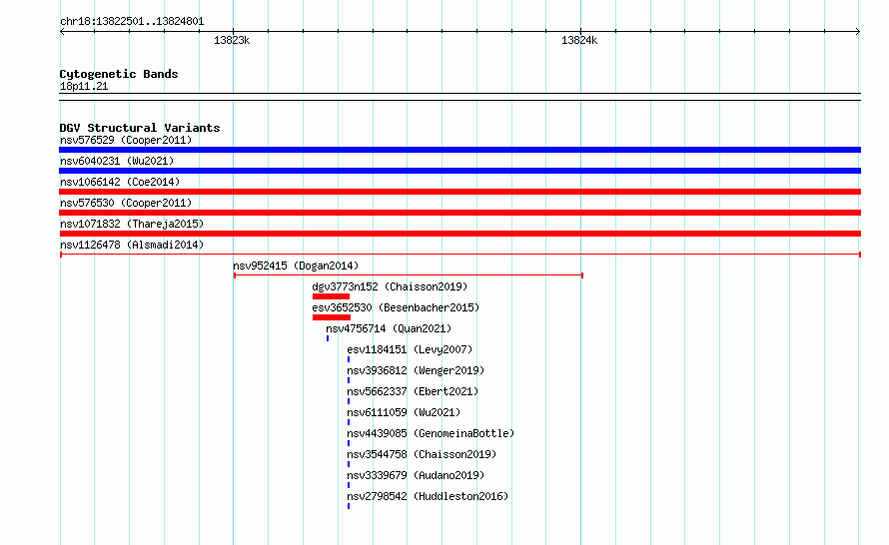This screenshot has width=889, height=545.
Task: Click the nsv576529 (Cooper2011) variant label
Action: coord(126,140)
